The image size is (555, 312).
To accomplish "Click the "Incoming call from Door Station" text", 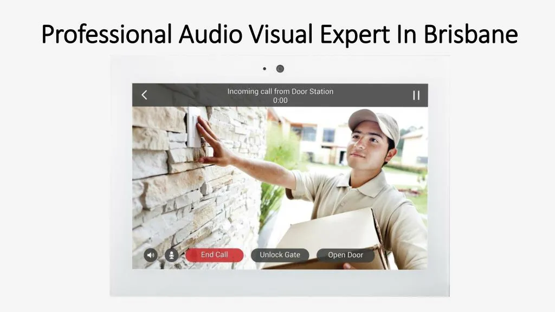I will (x=280, y=91).
